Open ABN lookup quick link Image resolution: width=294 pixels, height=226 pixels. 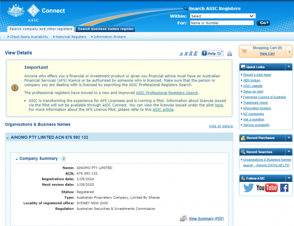point(252,80)
